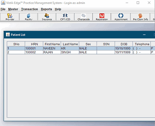Select telephone cell in RAJAN row
Viewport: 155px width, 126px height.
142,52
